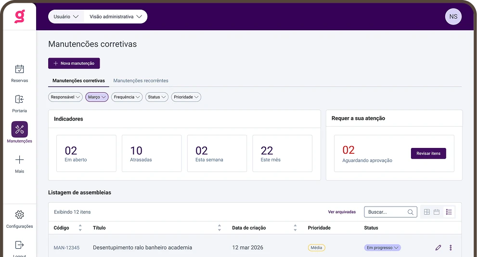The image size is (477, 257).
Task: Open the Este mês indicator card
Action: coord(283,153)
